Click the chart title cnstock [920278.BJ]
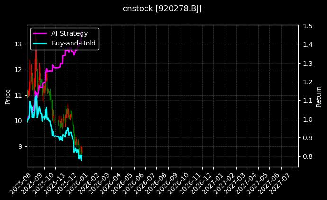This screenshot has height=200, width=327. (162, 9)
